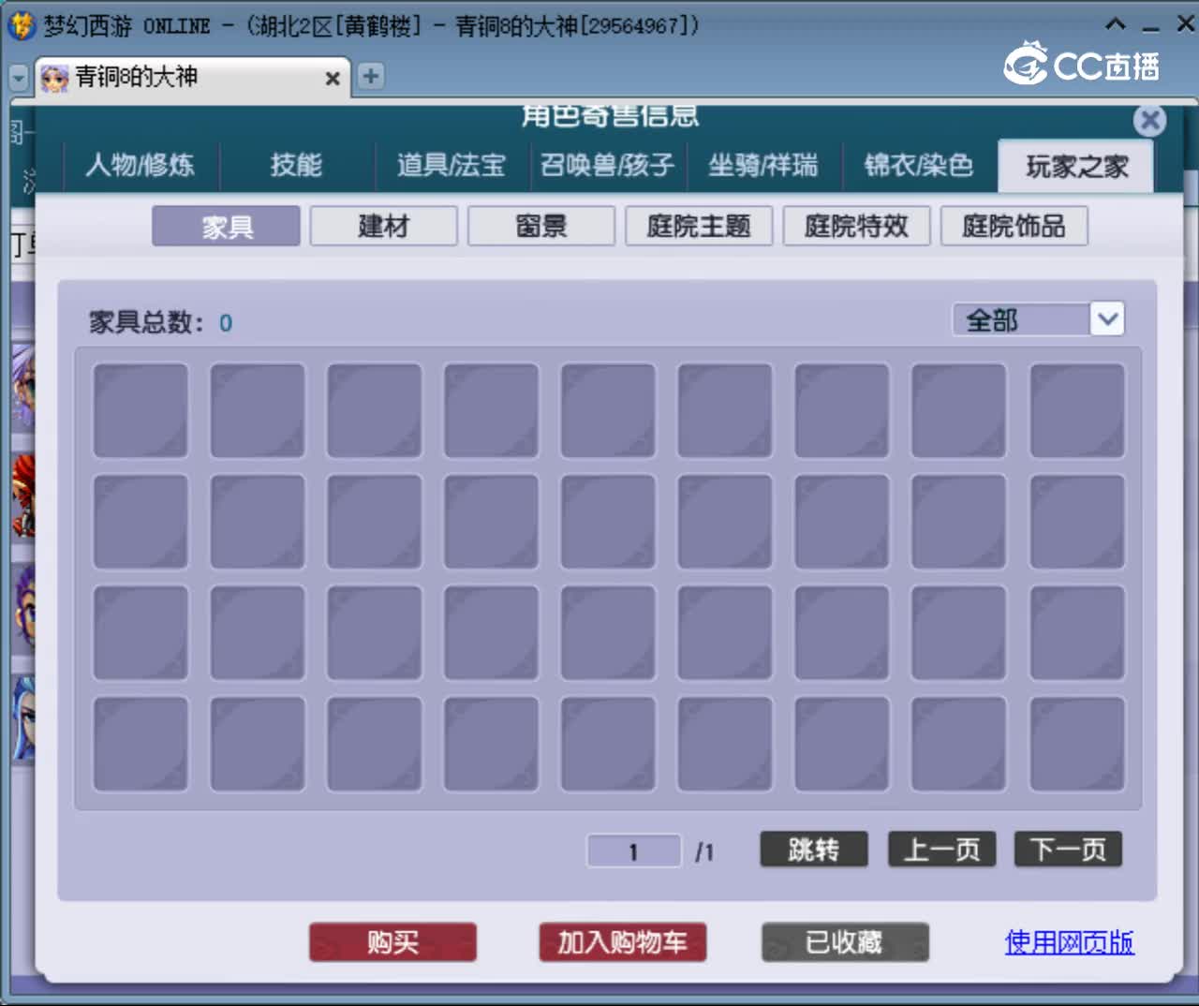Open the tab list dropdown arrow
Screen dimensions: 1199x1006
pos(18,78)
